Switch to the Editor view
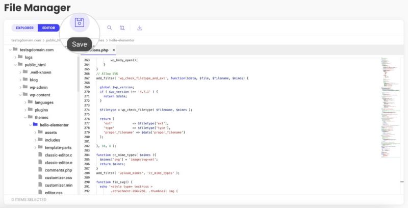This screenshot has width=408, height=208. tap(48, 28)
